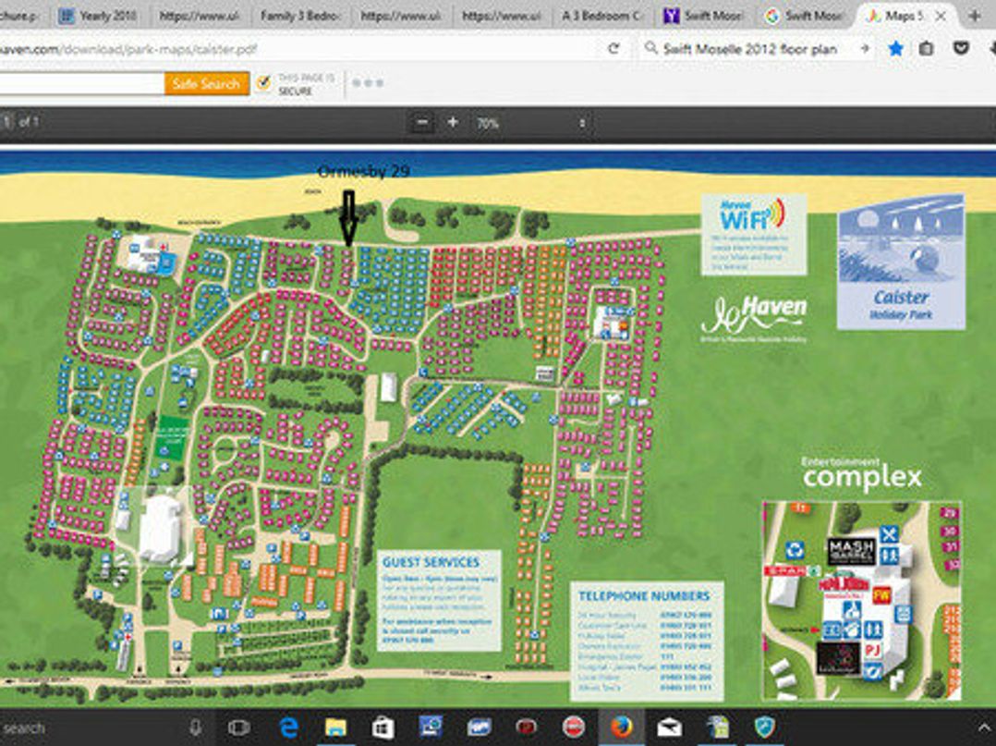This screenshot has height=746, width=996.
Task: Zoom out with the PDF minus icon
Action: (x=421, y=120)
